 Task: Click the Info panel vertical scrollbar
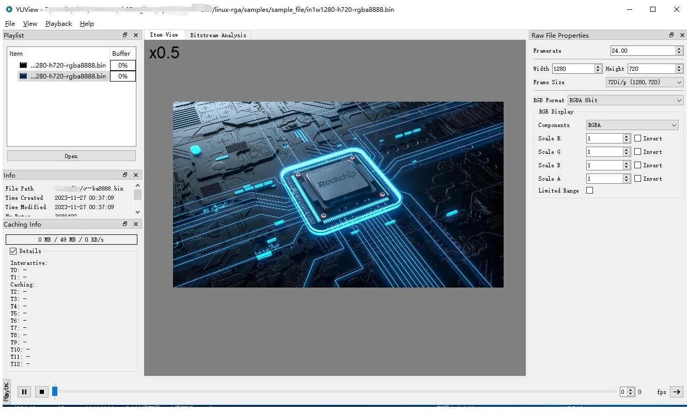coord(137,199)
